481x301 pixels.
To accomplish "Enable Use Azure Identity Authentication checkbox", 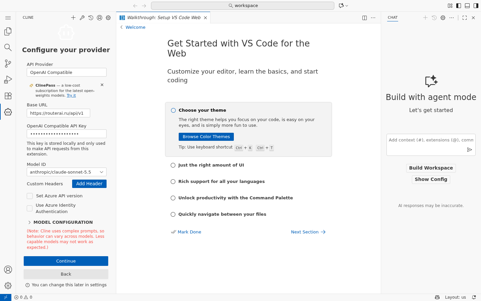I will coord(30,208).
